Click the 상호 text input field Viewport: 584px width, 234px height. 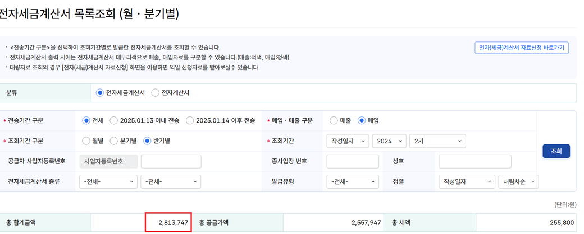(x=474, y=161)
